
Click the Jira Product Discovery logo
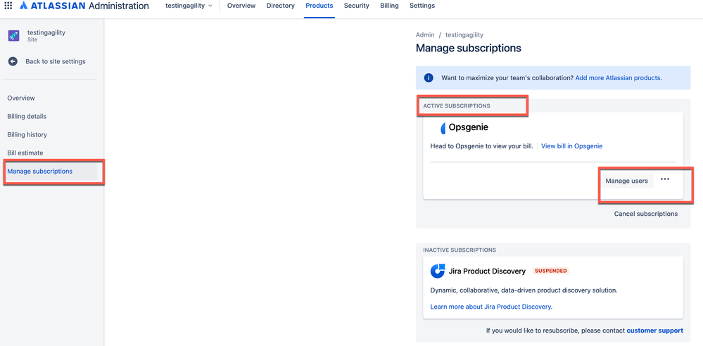pyautogui.click(x=438, y=271)
